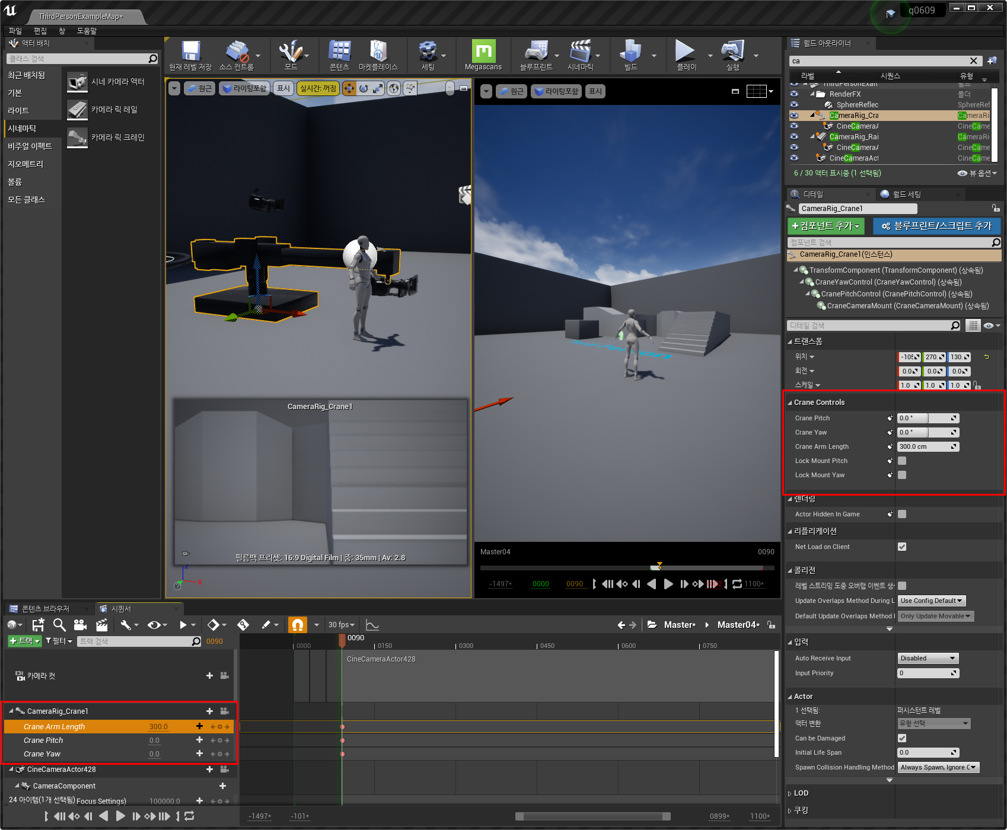The image size is (1007, 830).
Task: Click sequencer camera create icon
Action: pos(80,625)
